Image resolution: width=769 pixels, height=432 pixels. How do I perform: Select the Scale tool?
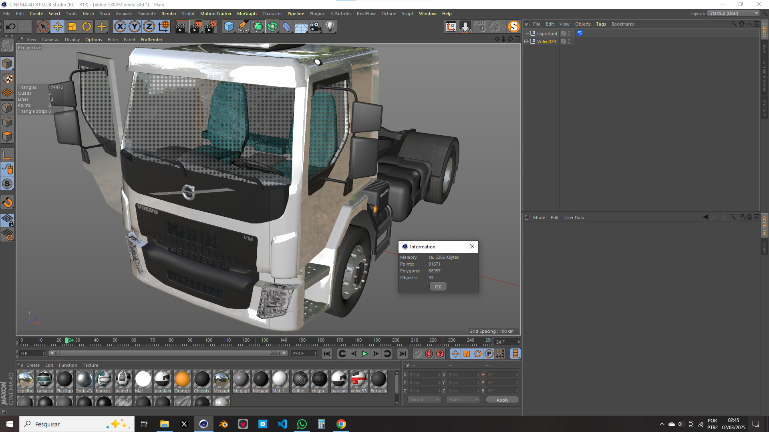(x=72, y=27)
